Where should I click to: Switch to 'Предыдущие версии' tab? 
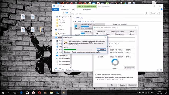coord(118,32)
